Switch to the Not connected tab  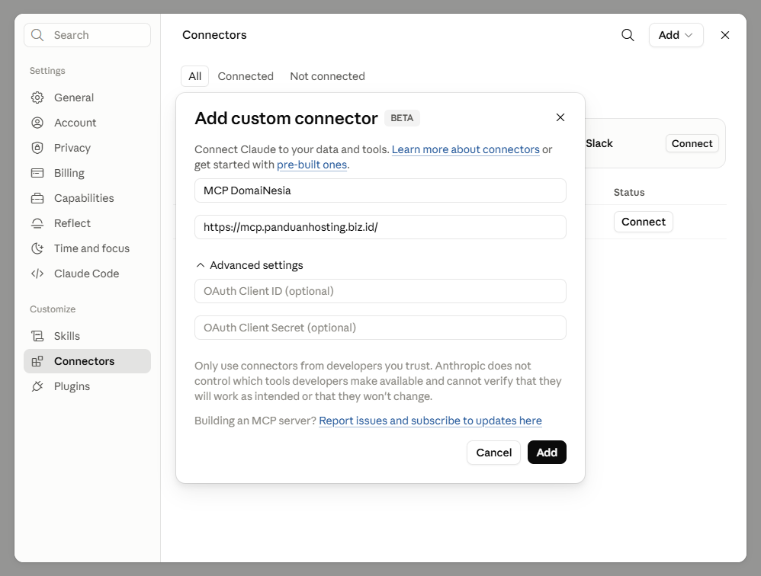point(328,76)
